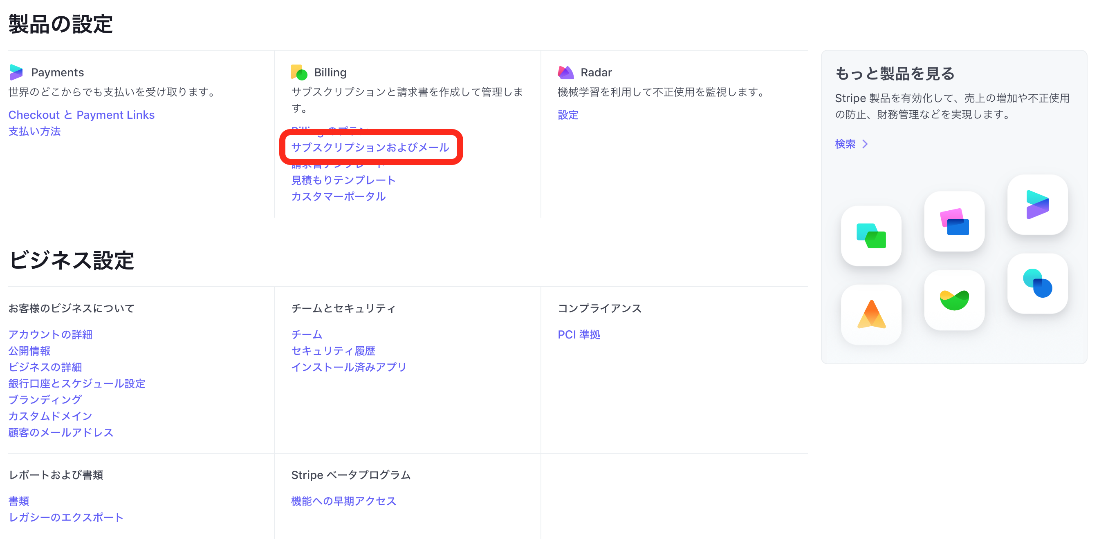This screenshot has width=1099, height=539.
Task: Open Checkout と Payment Links settings
Action: 81,115
